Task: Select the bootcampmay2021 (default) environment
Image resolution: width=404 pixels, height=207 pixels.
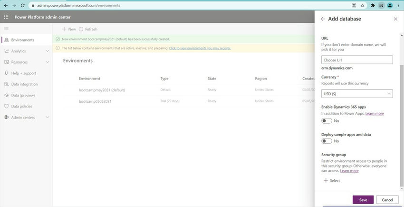Action: [x=102, y=90]
